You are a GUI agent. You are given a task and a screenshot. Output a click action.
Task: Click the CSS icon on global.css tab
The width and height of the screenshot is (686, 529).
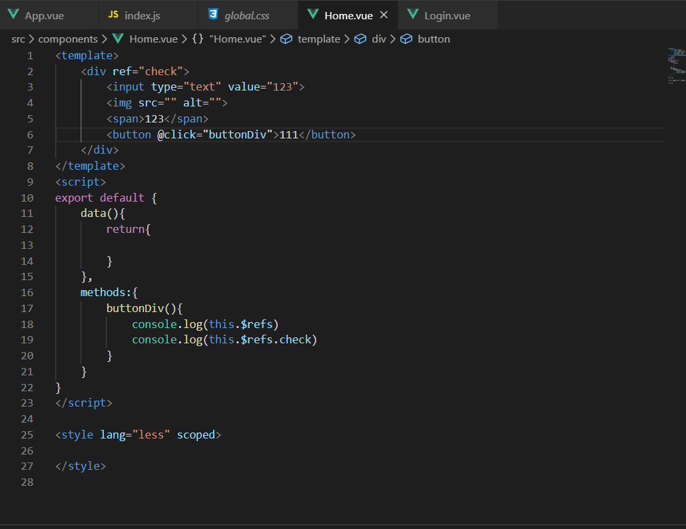213,15
